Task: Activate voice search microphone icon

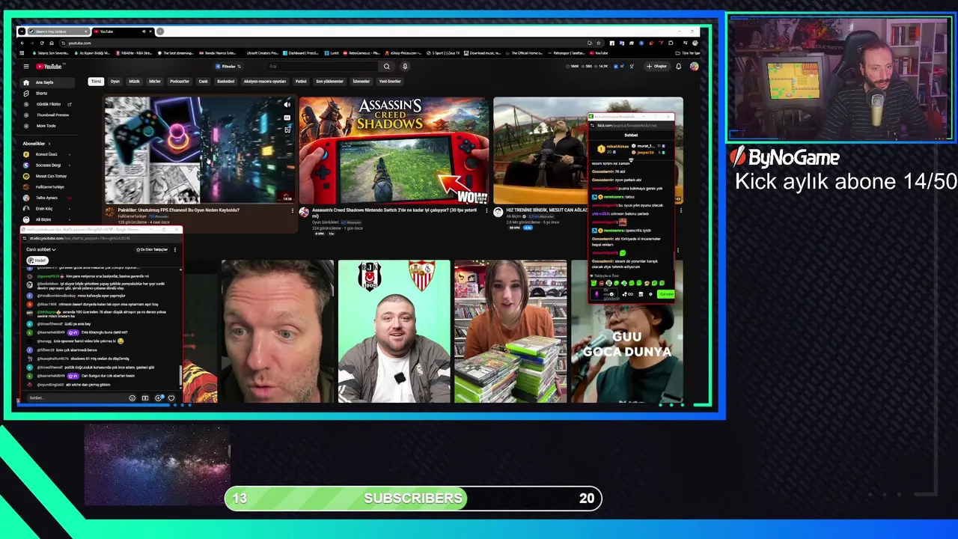Action: 405,67
